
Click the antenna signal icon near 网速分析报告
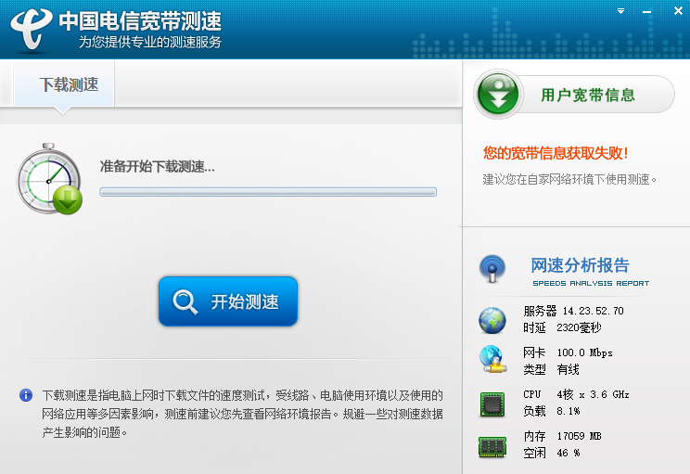[492, 268]
